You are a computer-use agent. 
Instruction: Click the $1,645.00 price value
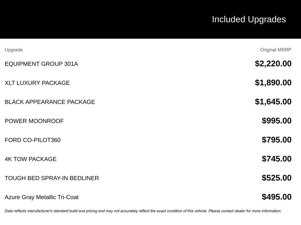[x=273, y=102]
